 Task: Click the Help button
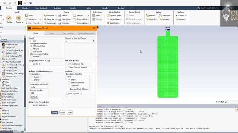[70, 113]
